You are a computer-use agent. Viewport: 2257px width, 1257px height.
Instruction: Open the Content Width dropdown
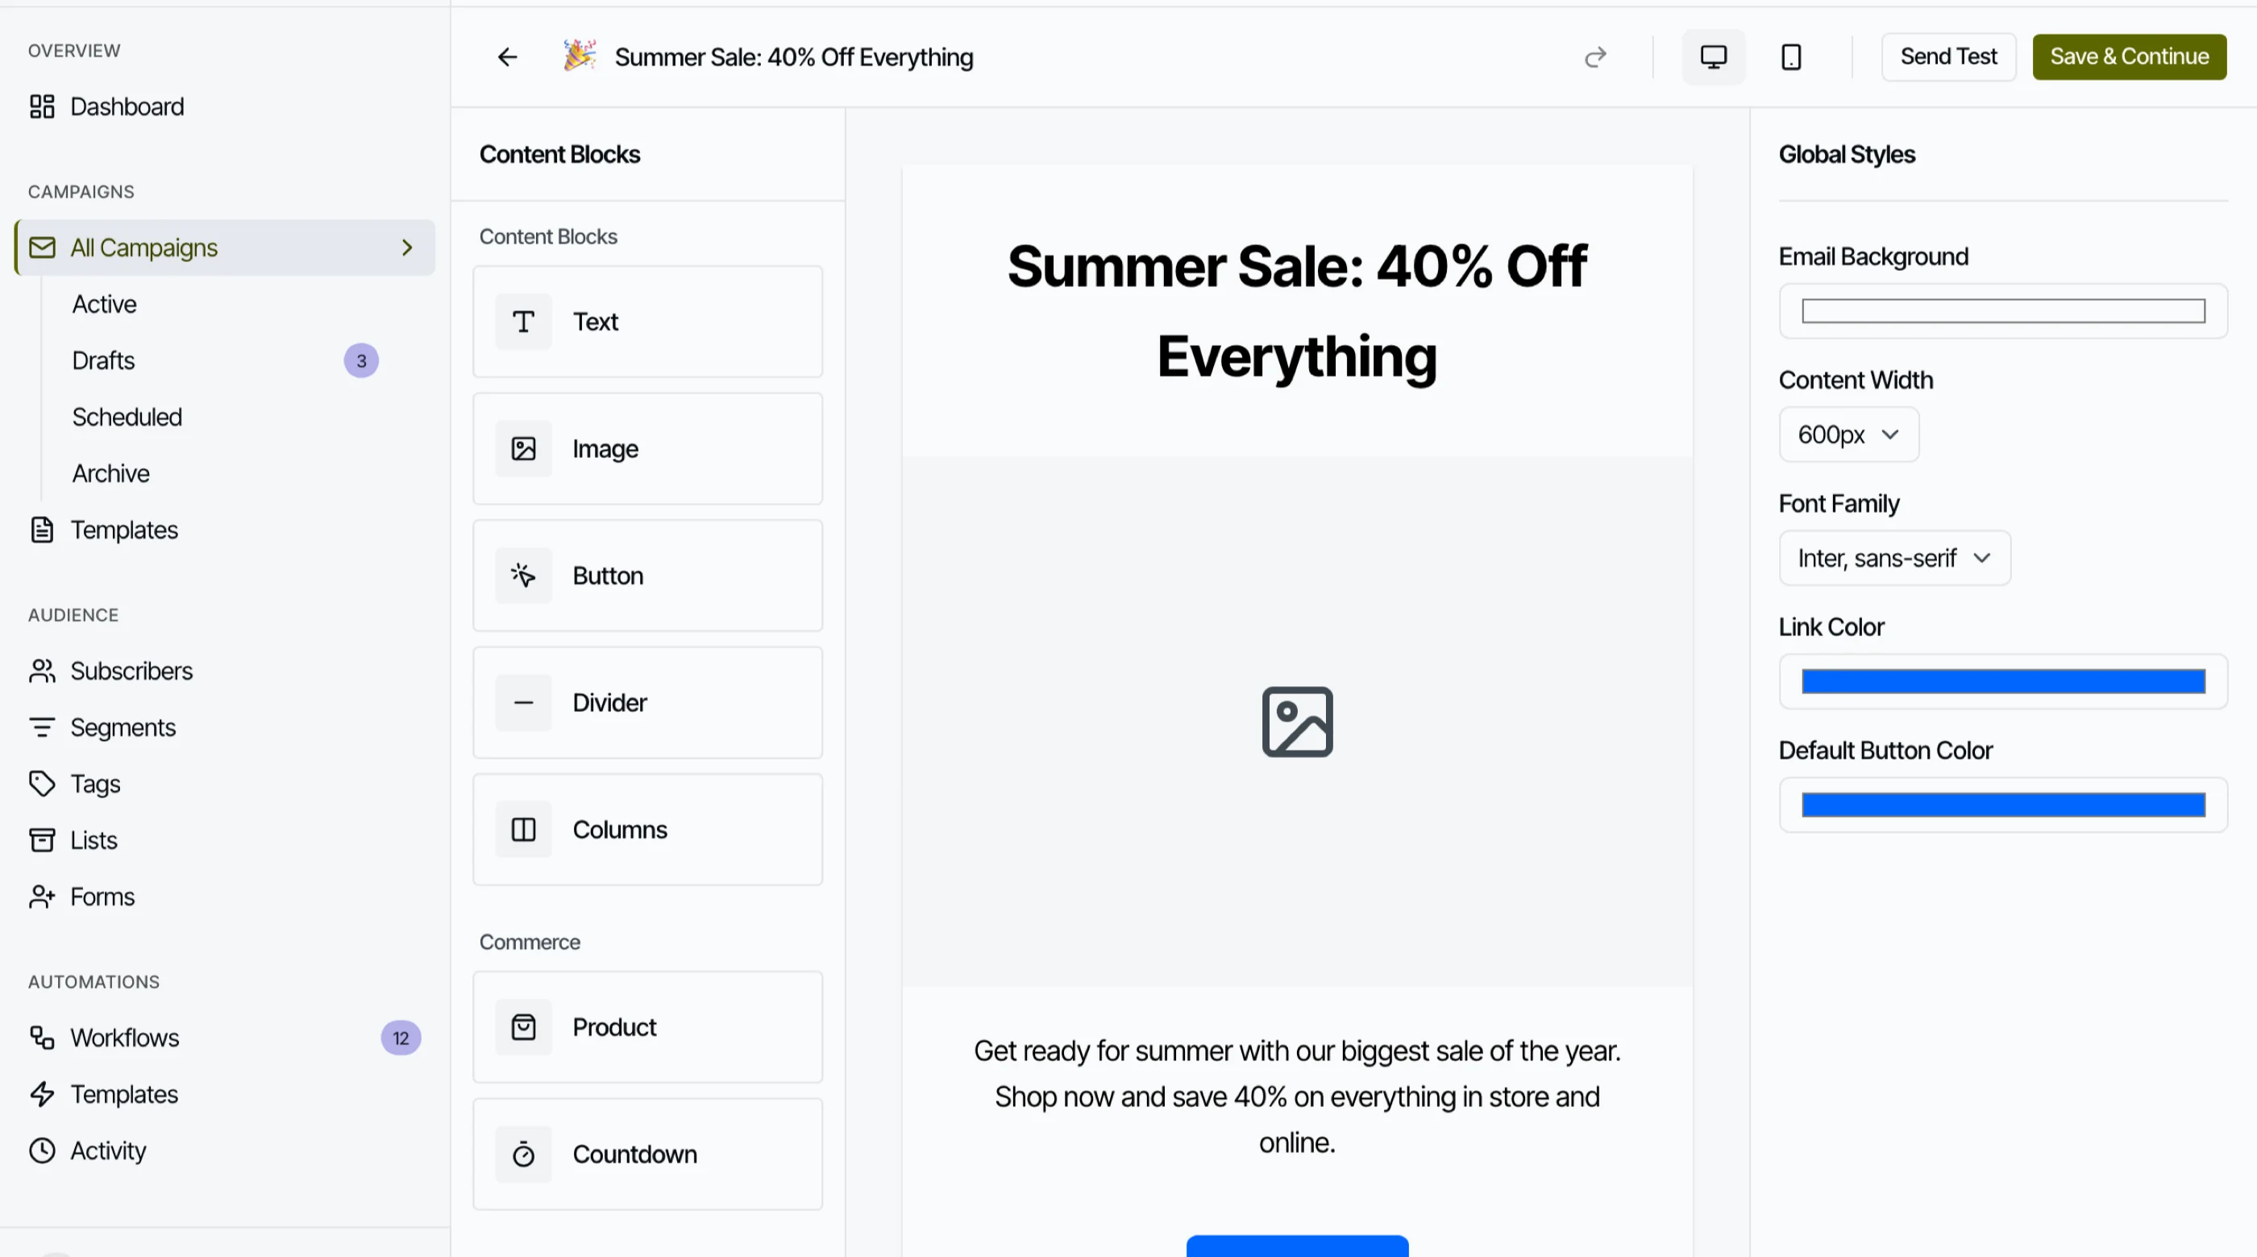1848,435
